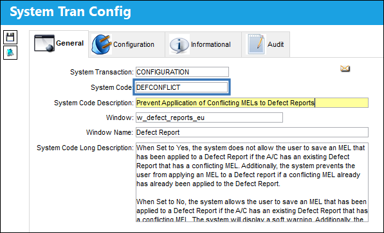Switch to the Configuration tab
Image resolution: width=384 pixels, height=233 pixels.
pos(127,44)
